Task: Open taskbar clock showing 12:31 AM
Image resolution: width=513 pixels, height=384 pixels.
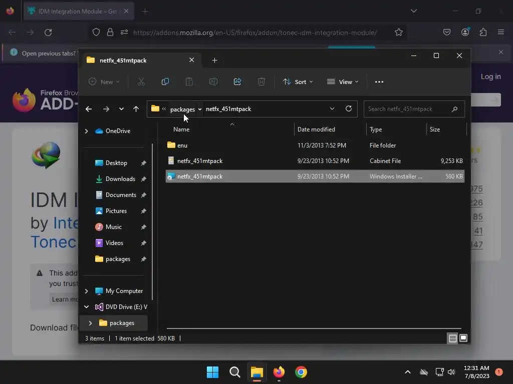Action: click(476, 372)
